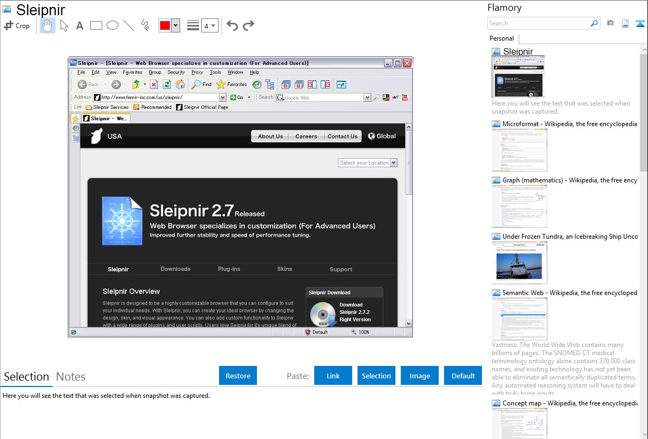Click the camera snapshot icon
This screenshot has height=439, width=648.
click(x=610, y=23)
